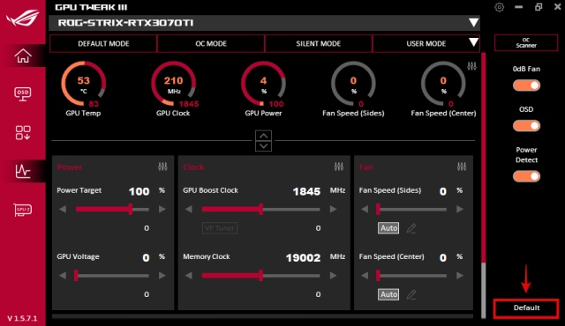Edit Fan Speed (Center) curve pencil icon

[x=411, y=295]
